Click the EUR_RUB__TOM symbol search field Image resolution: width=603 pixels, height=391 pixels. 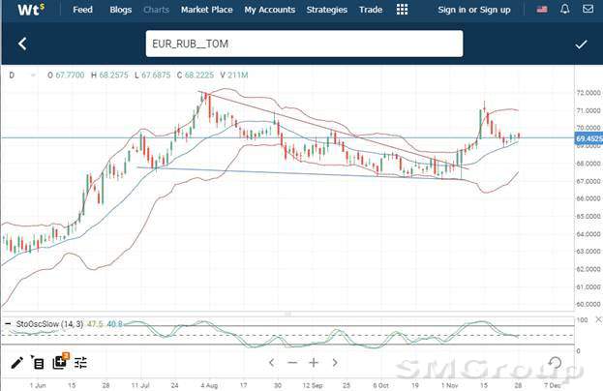(x=304, y=44)
